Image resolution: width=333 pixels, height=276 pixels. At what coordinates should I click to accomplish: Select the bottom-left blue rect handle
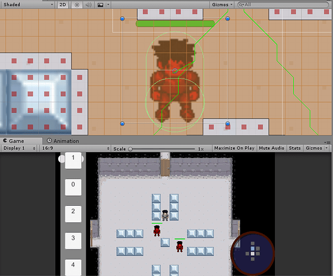[x=122, y=123]
